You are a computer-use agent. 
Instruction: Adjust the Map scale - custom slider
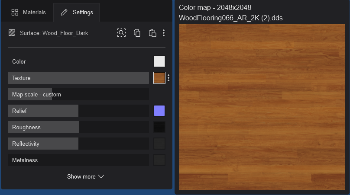pos(78,94)
